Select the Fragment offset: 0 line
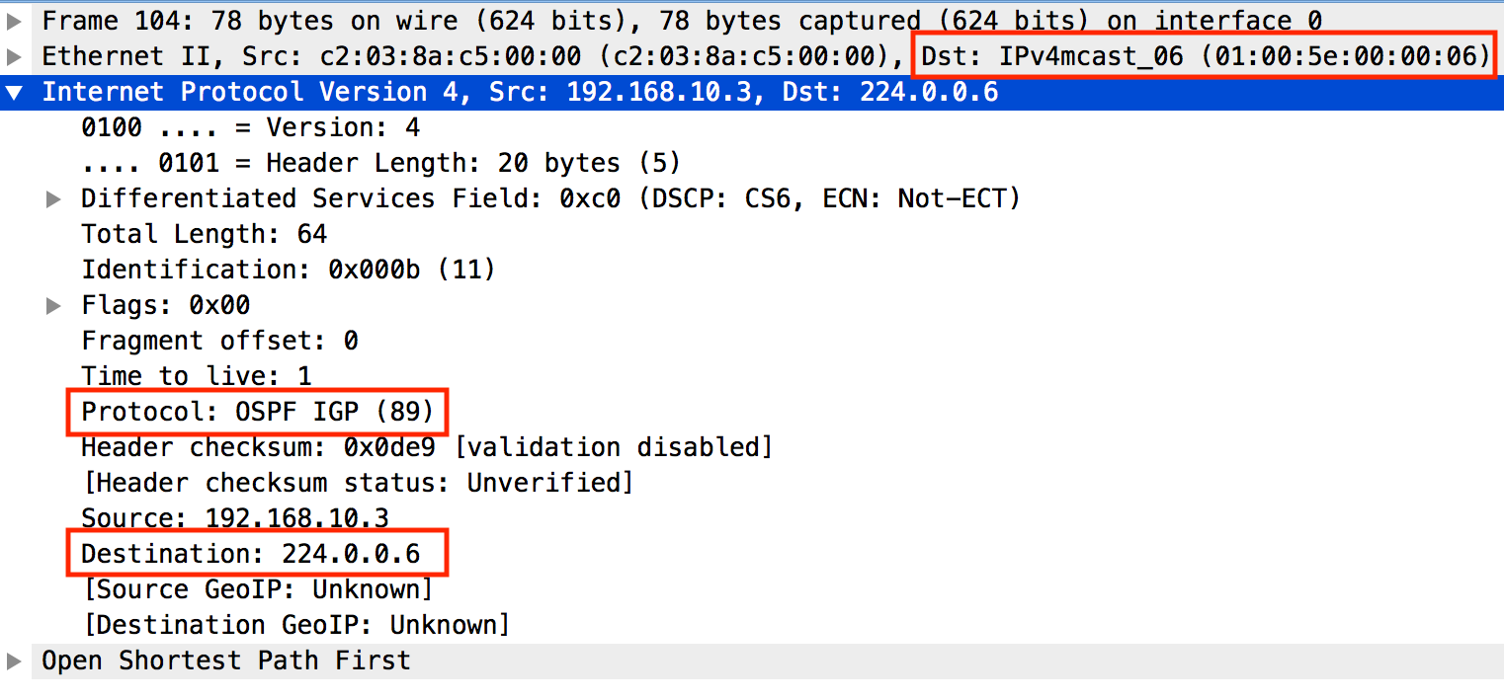1504x699 pixels. pyautogui.click(x=219, y=342)
